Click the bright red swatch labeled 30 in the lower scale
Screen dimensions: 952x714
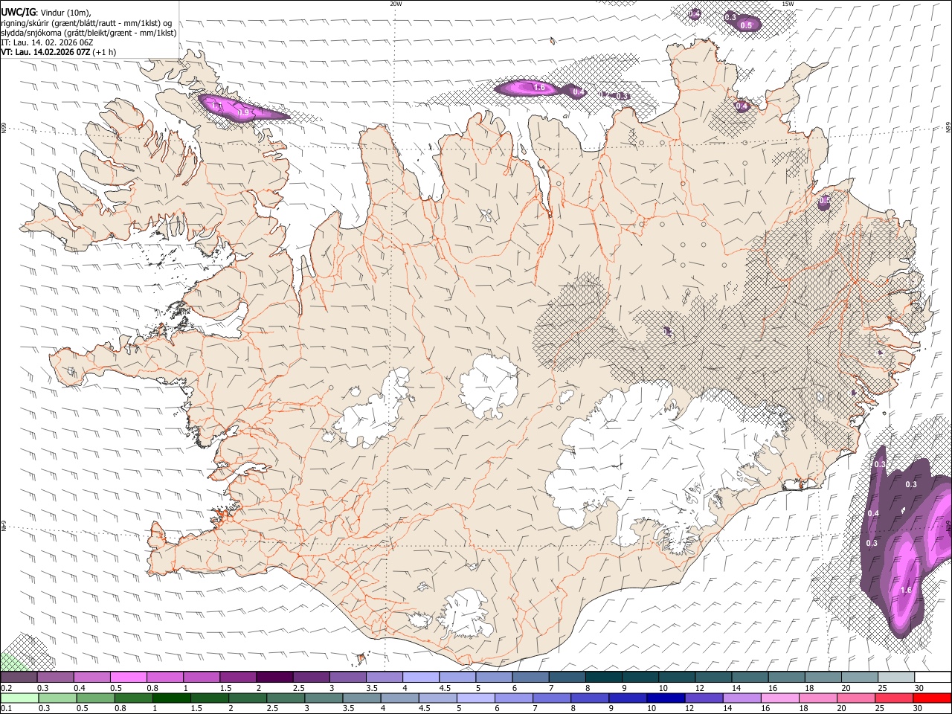click(x=933, y=698)
